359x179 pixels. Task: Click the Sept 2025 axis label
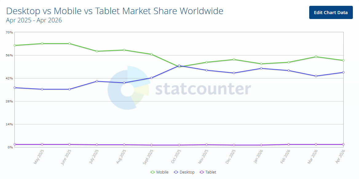[148, 157]
